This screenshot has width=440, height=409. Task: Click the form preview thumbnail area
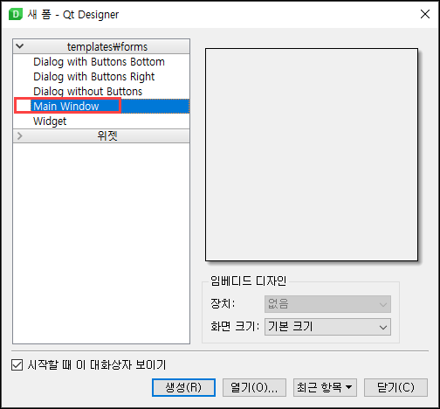coord(312,155)
